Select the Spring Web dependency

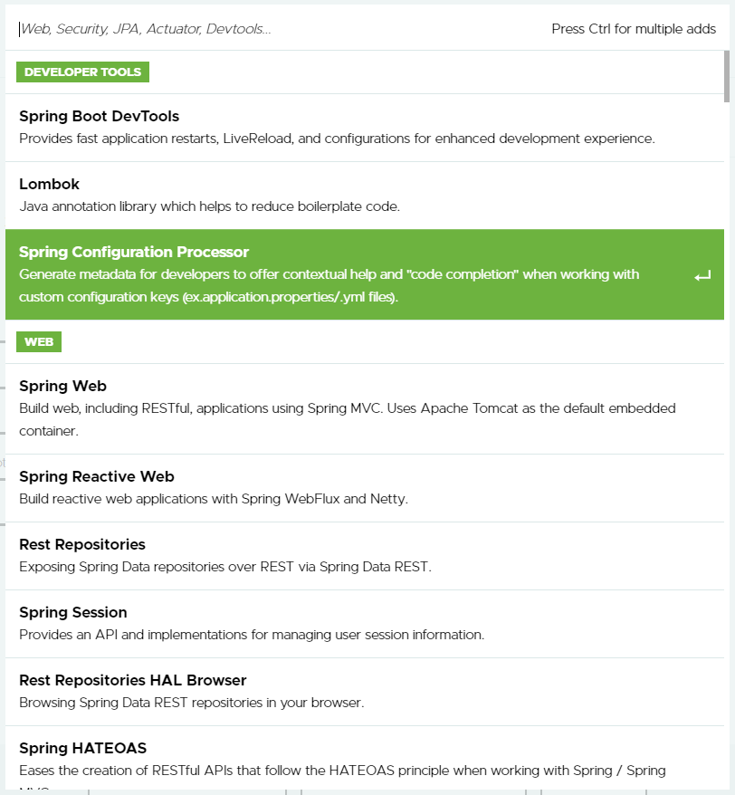(x=365, y=408)
